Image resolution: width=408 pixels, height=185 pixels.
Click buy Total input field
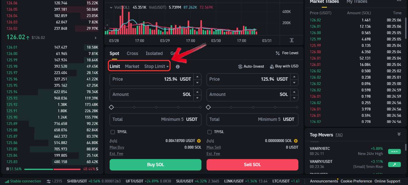coord(155,119)
